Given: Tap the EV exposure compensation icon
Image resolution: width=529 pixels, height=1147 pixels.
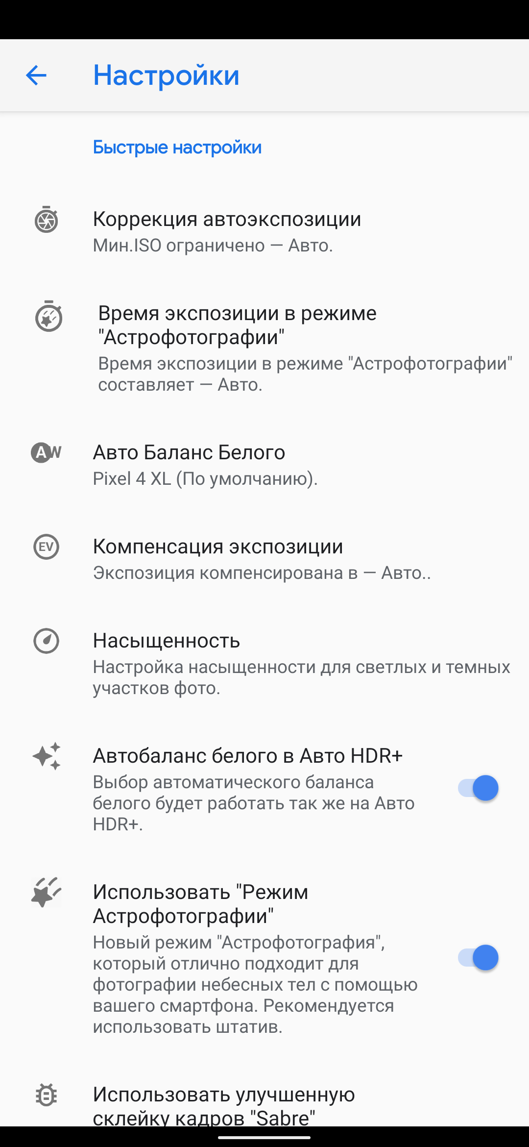Looking at the screenshot, I should click(x=47, y=547).
